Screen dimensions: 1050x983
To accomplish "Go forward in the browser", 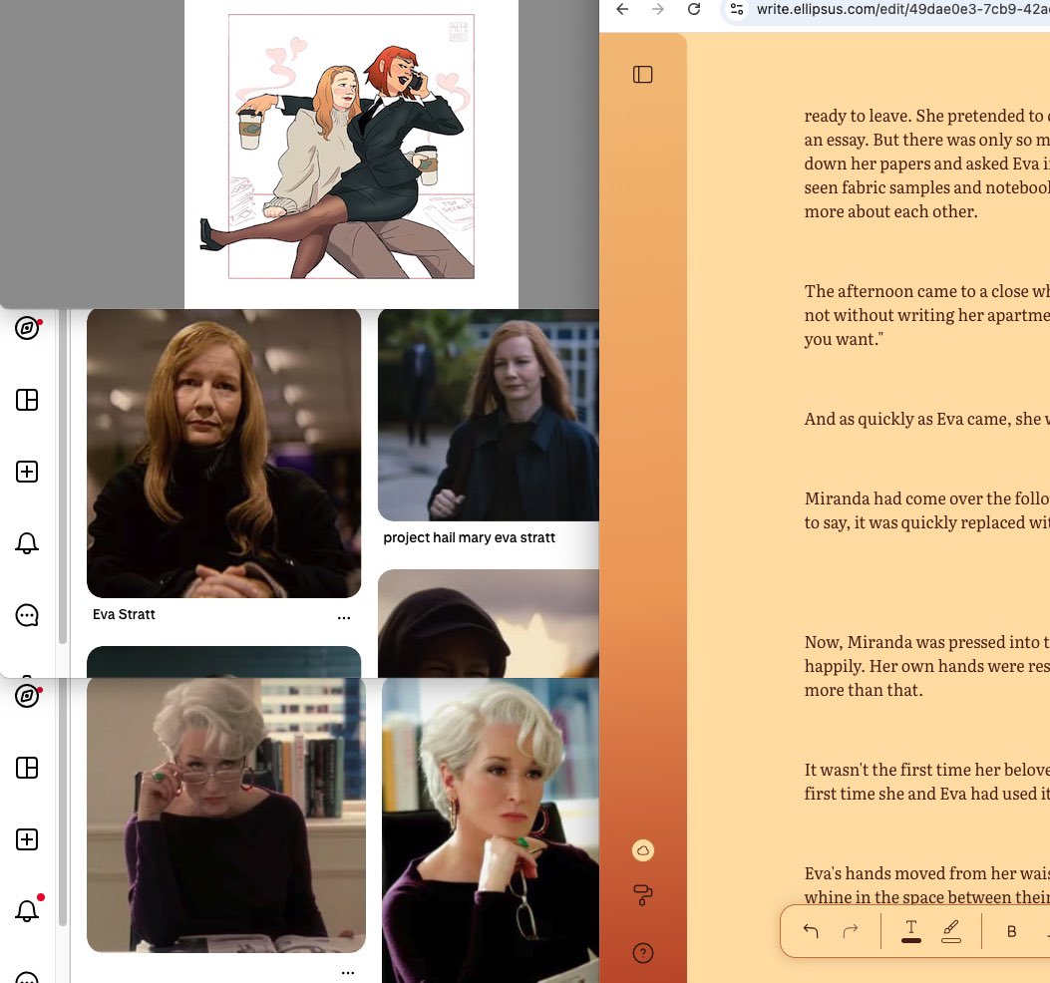I will (658, 9).
